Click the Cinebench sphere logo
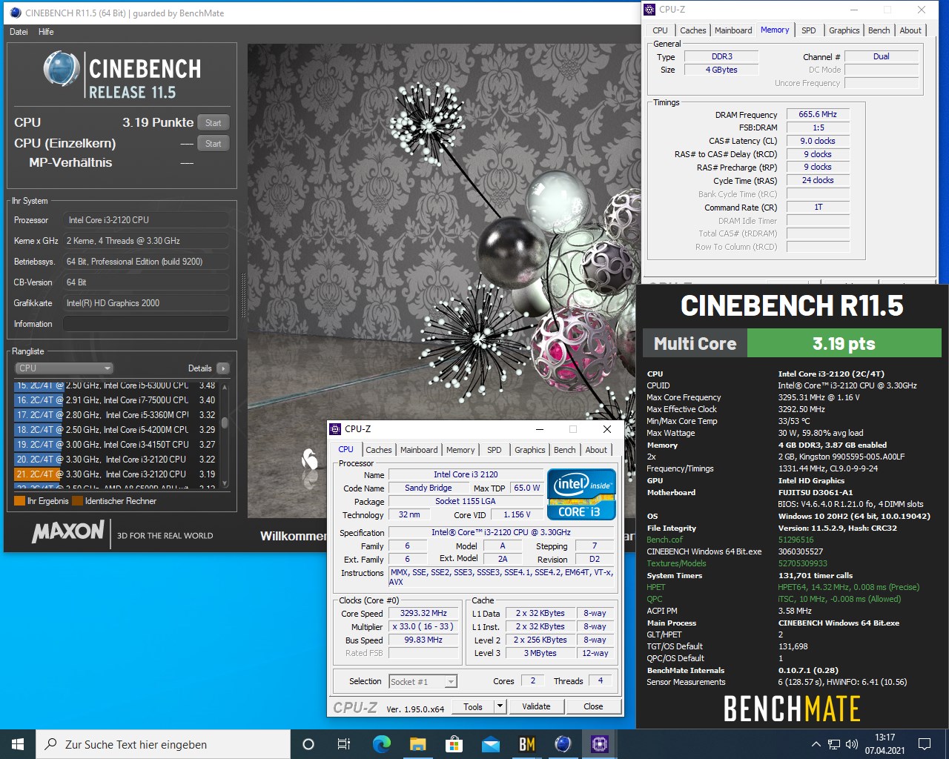949x759 pixels. (62, 69)
